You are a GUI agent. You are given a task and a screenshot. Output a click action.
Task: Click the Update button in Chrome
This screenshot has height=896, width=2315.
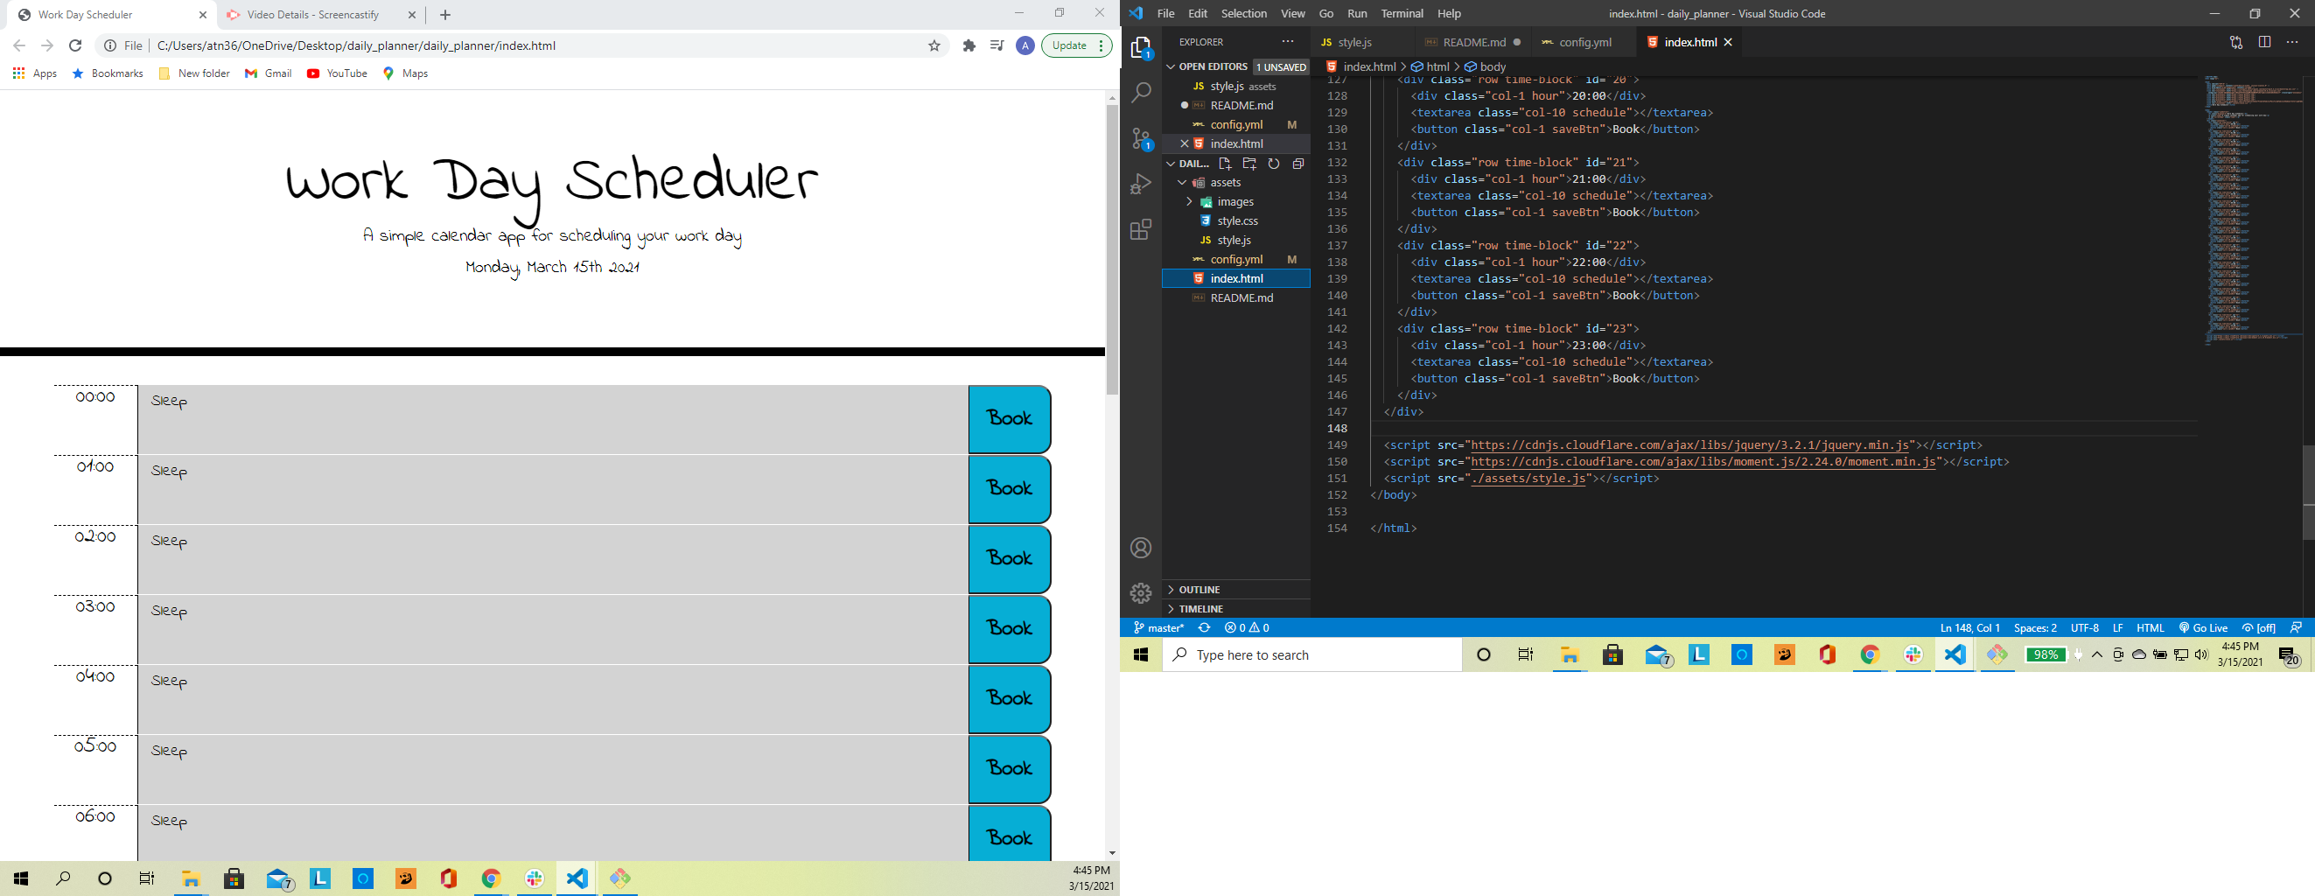coord(1069,45)
